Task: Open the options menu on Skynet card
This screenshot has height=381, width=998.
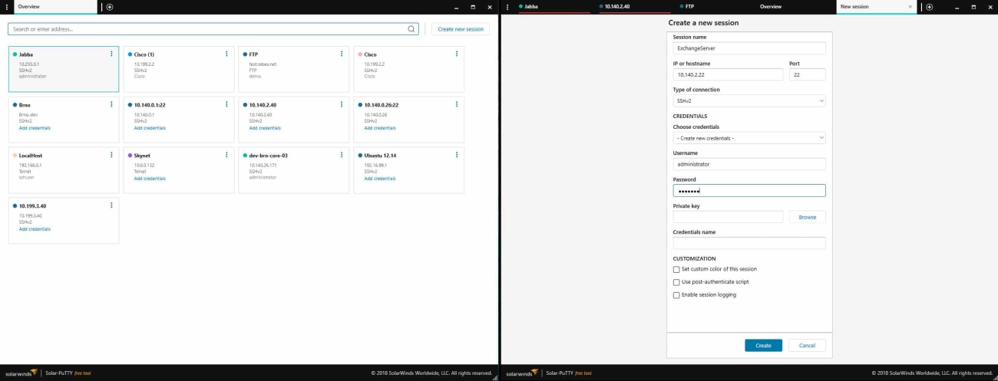Action: pos(226,155)
